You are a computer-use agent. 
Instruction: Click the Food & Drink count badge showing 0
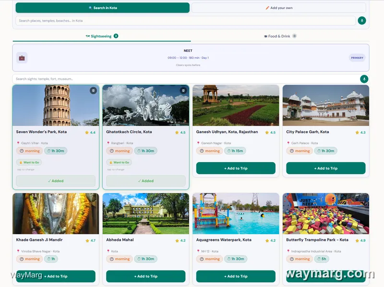pyautogui.click(x=294, y=36)
